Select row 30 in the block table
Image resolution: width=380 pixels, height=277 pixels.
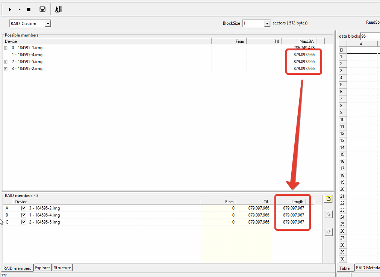(x=342, y=259)
